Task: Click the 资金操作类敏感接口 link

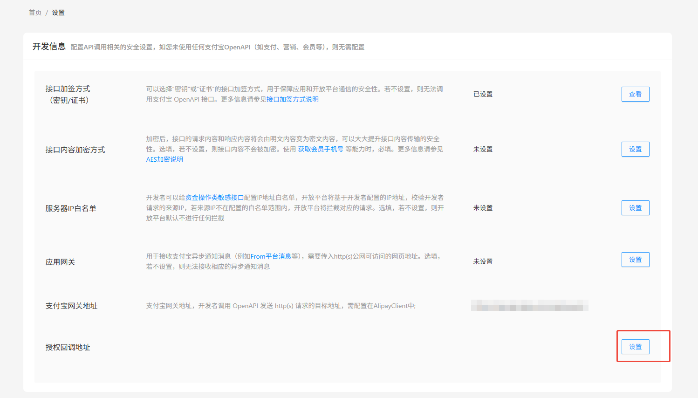Action: click(214, 198)
